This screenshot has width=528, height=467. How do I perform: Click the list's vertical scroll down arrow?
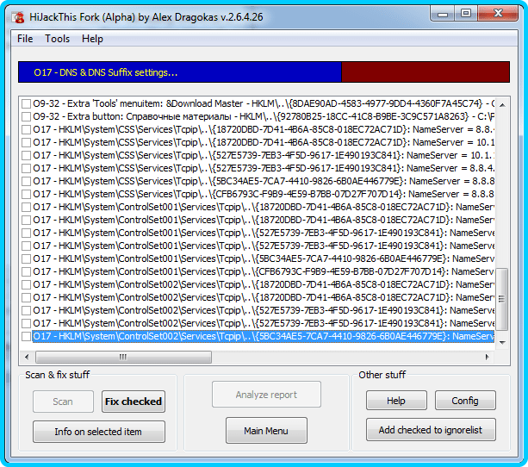point(502,343)
